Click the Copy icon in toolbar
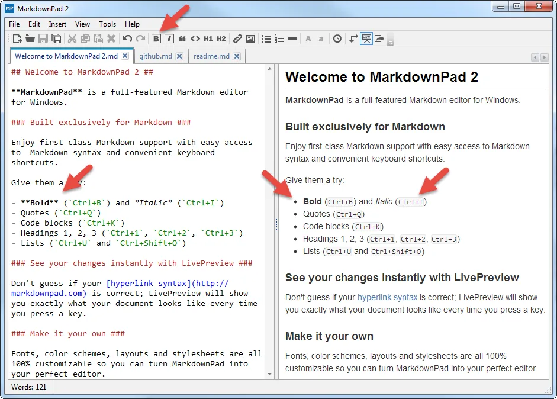557x399 pixels. click(85, 38)
